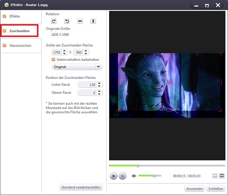Screen dimensions: 228x195
Task: Increase crop height value 960
Action: pos(86,51)
